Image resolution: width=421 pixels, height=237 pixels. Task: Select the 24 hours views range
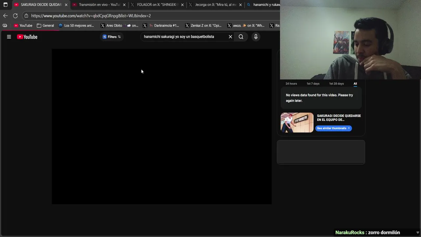tap(291, 84)
